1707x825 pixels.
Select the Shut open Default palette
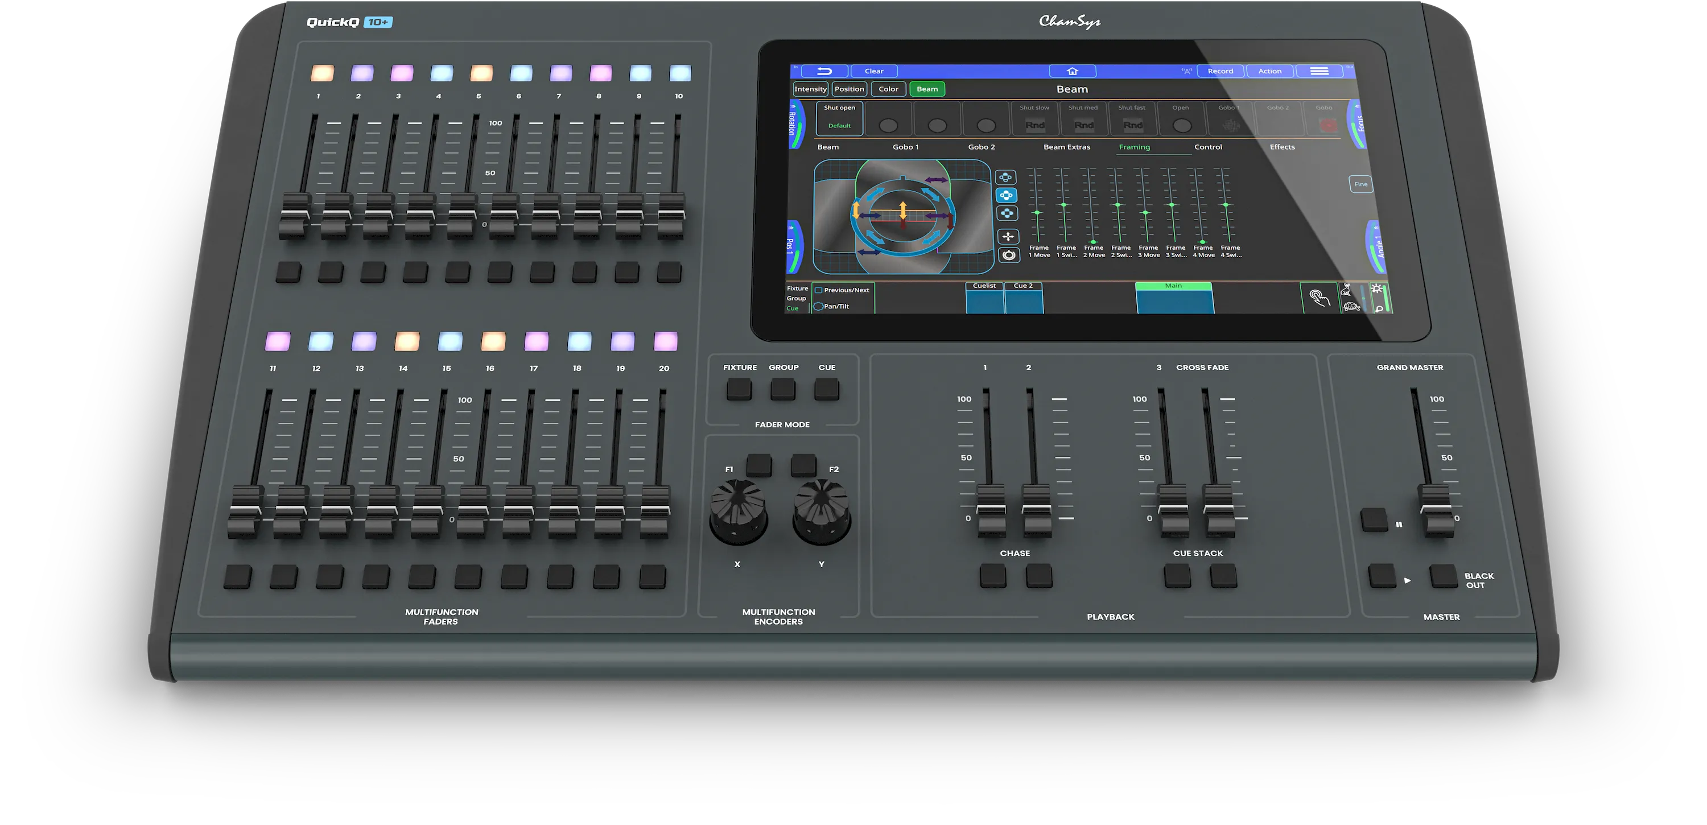coord(839,118)
